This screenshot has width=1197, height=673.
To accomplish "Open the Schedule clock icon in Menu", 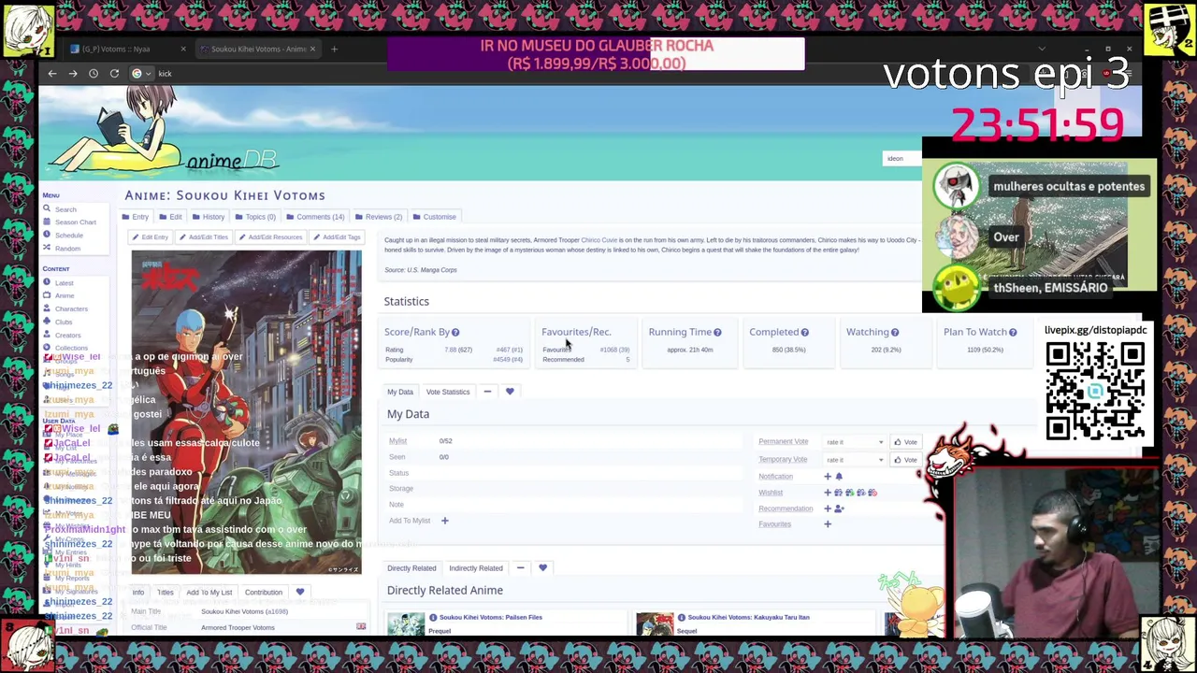I will [x=47, y=236].
